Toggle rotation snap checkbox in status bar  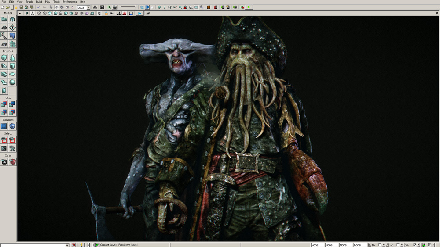pos(398,245)
